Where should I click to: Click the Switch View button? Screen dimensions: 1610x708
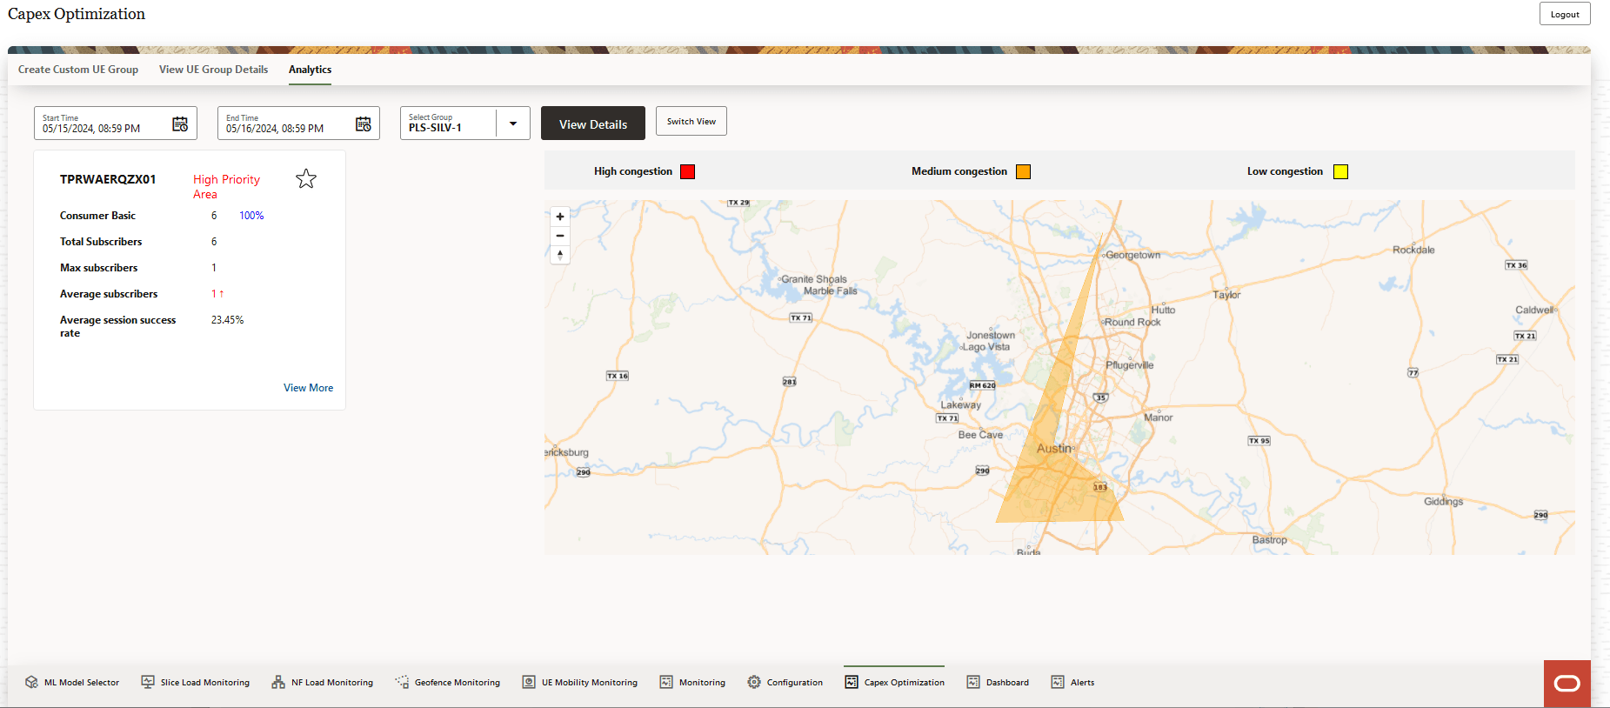[x=691, y=122]
